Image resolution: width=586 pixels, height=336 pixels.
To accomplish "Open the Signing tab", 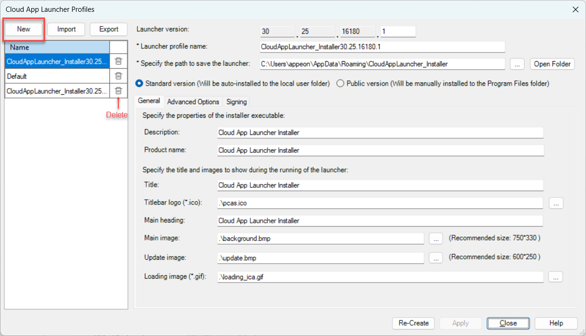I will [236, 102].
